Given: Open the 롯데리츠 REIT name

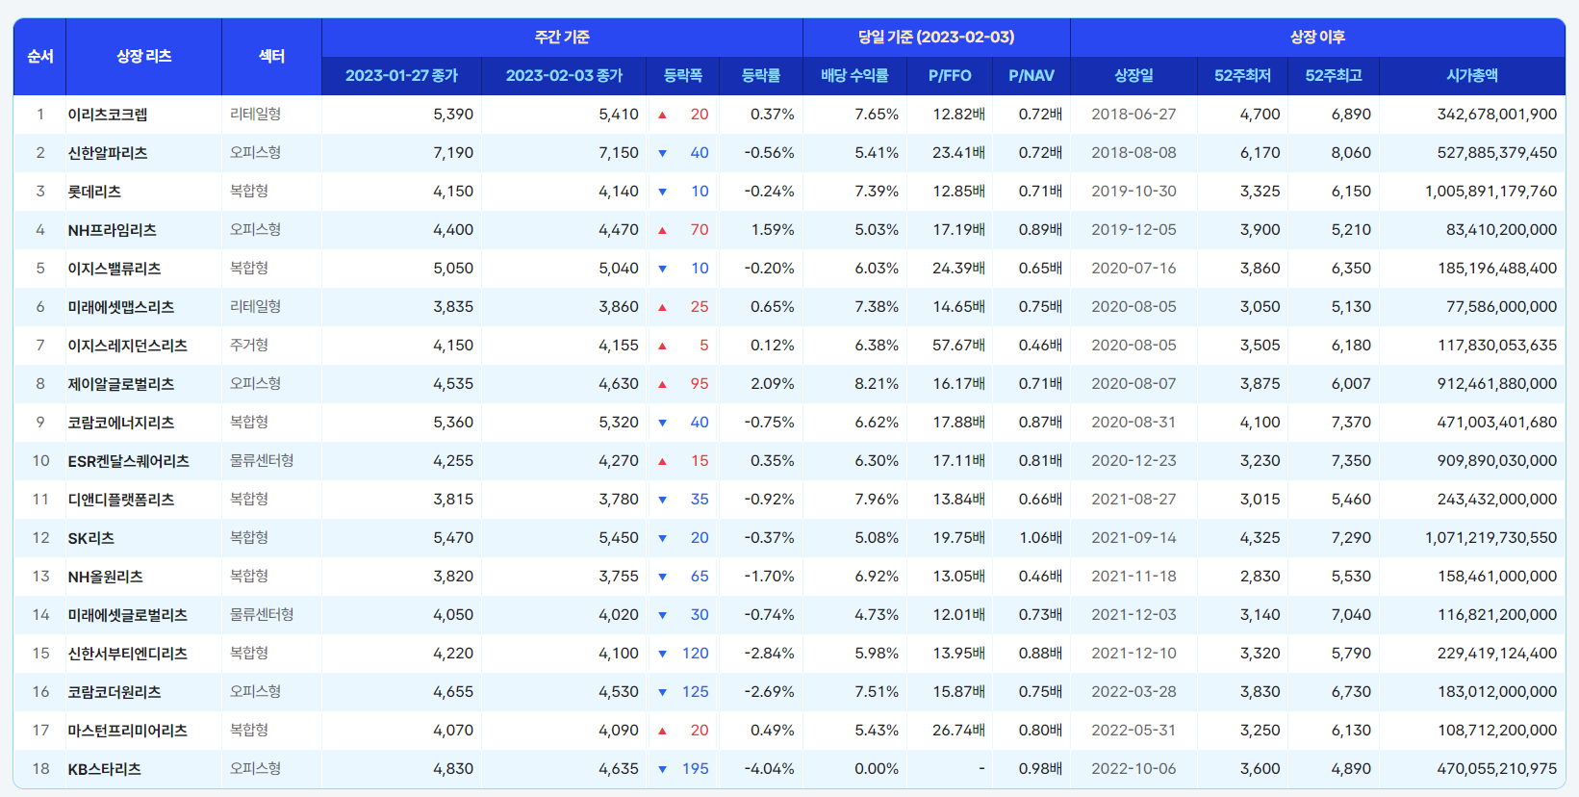Looking at the screenshot, I should [94, 192].
